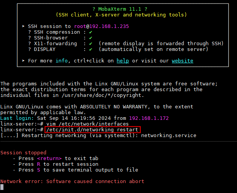Screen dimensions: 237x193
Task: Click 'Network error: Software caused connection abort'
Action: point(72,182)
